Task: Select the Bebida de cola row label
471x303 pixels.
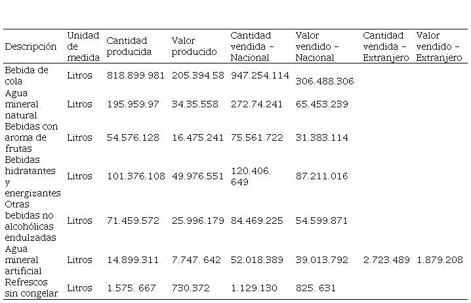Action: coord(26,75)
